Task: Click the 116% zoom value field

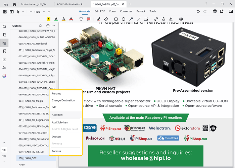Action: click(37, 12)
